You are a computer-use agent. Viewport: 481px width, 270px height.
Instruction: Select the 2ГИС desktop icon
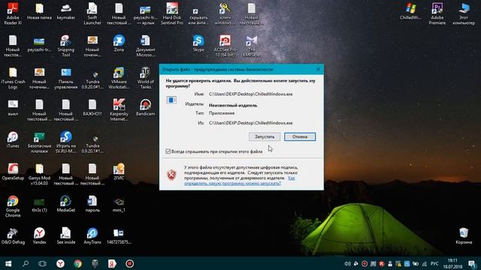point(119,172)
